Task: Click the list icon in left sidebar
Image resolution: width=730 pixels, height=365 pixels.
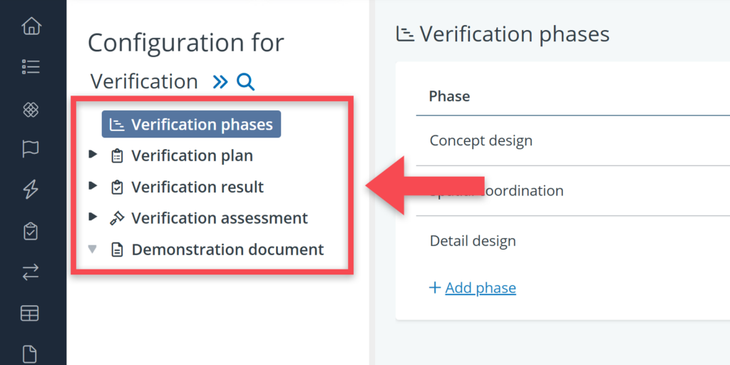Action: point(31,67)
